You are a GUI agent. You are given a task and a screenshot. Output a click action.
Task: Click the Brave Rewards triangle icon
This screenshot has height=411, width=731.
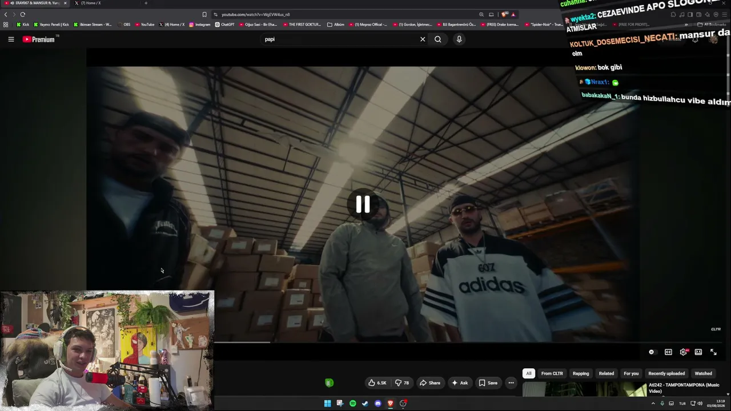tap(513, 14)
